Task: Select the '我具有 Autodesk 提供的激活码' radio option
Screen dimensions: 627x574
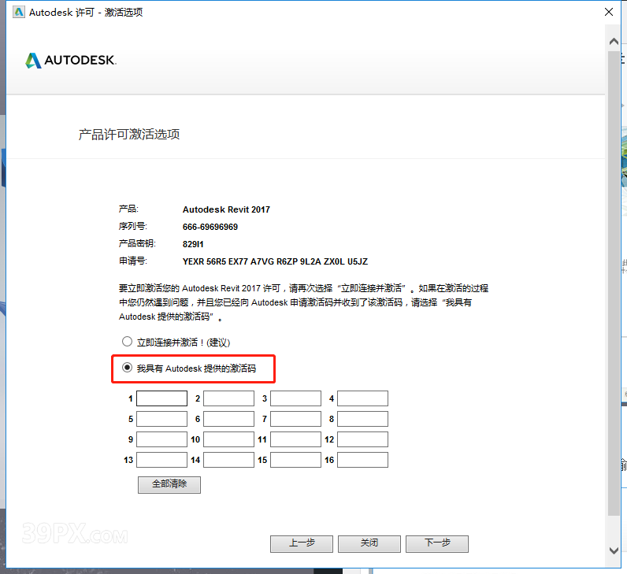Action: 127,368
